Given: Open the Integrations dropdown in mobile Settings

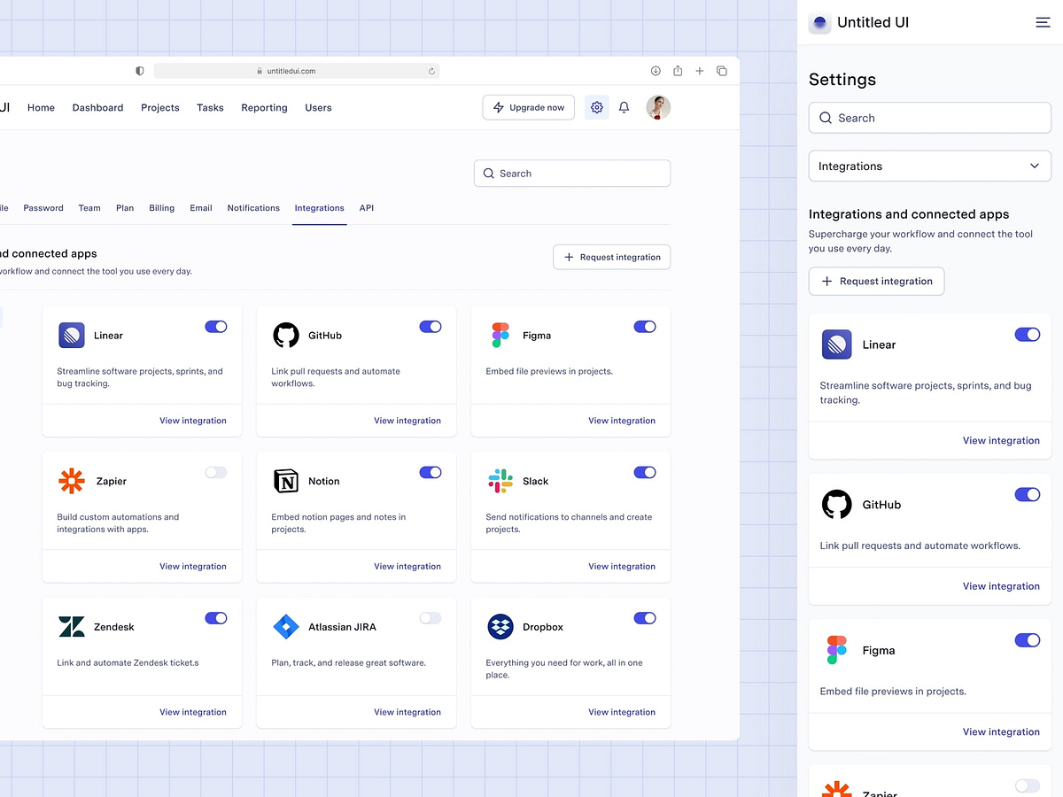Looking at the screenshot, I should click(929, 166).
